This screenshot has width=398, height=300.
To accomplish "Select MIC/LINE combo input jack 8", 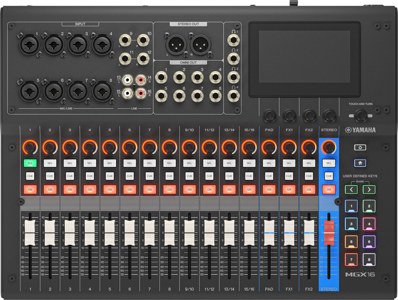I will click(102, 91).
